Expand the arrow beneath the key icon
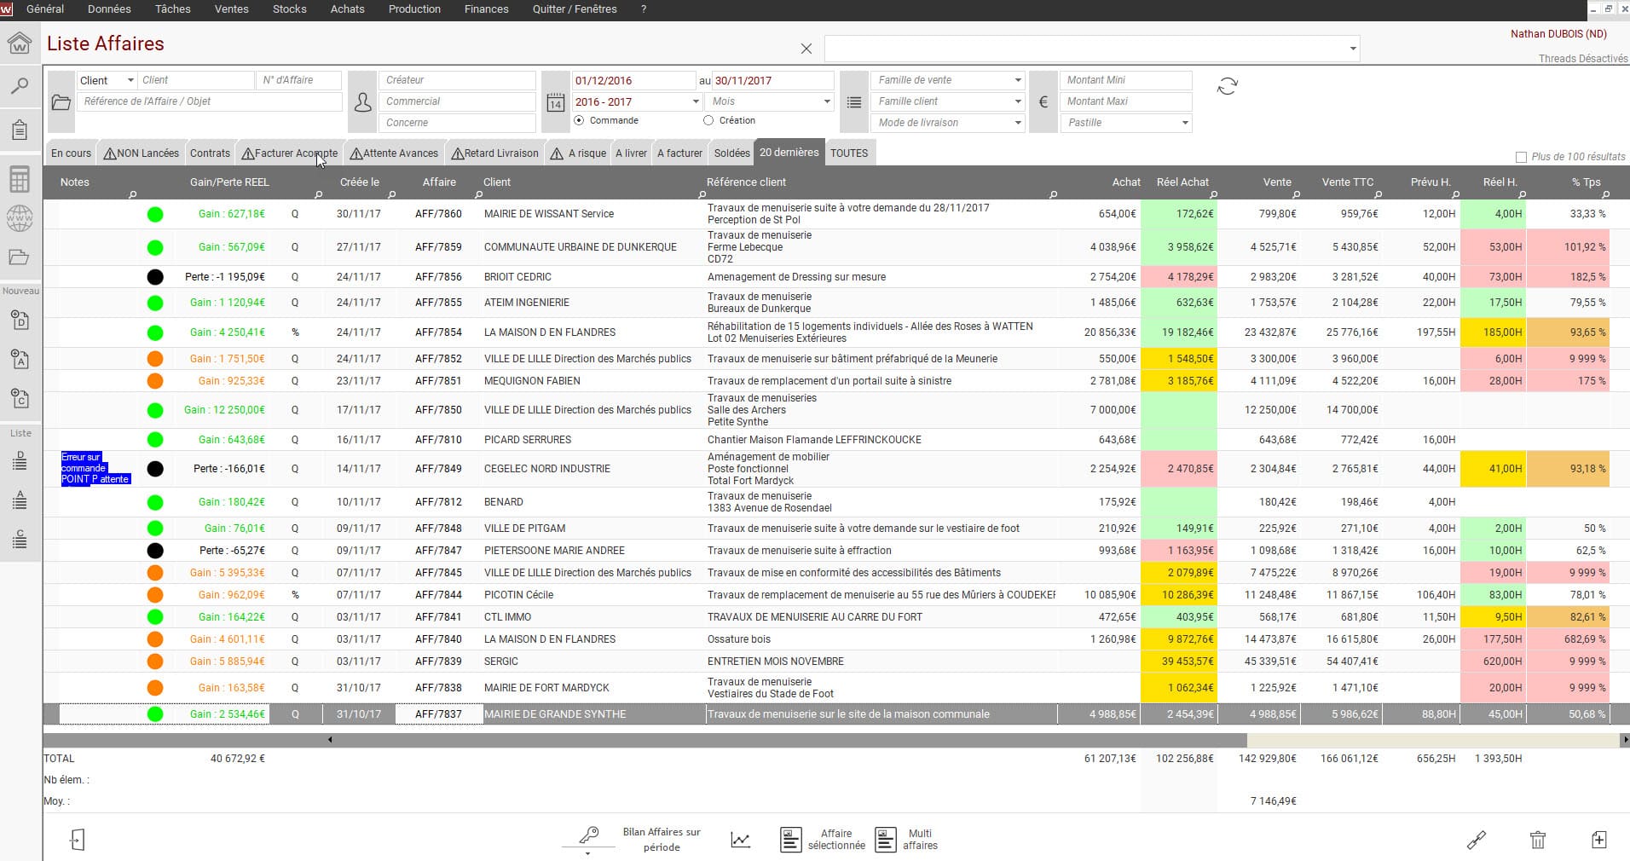The height and width of the screenshot is (861, 1630). (587, 853)
